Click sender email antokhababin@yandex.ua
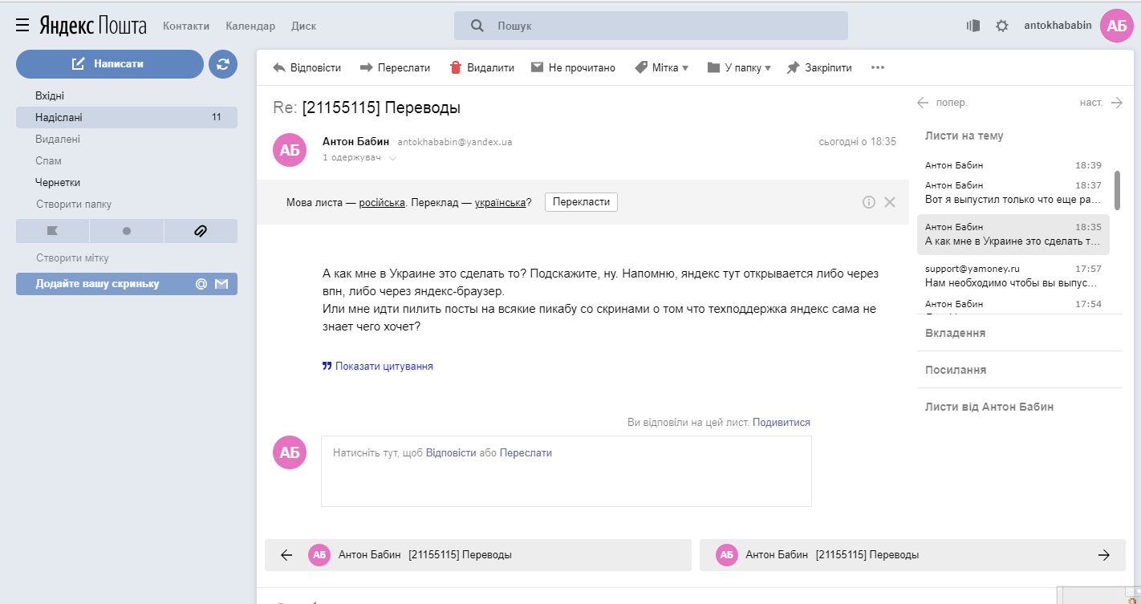This screenshot has height=604, width=1141. [x=455, y=142]
